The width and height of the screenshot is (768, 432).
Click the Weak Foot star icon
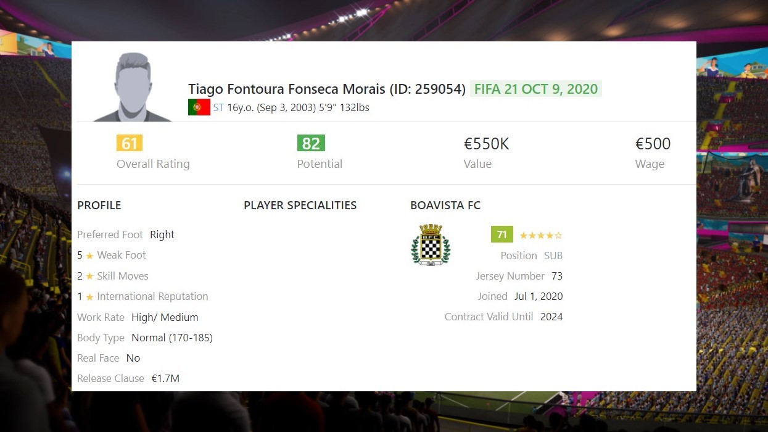pyautogui.click(x=89, y=255)
